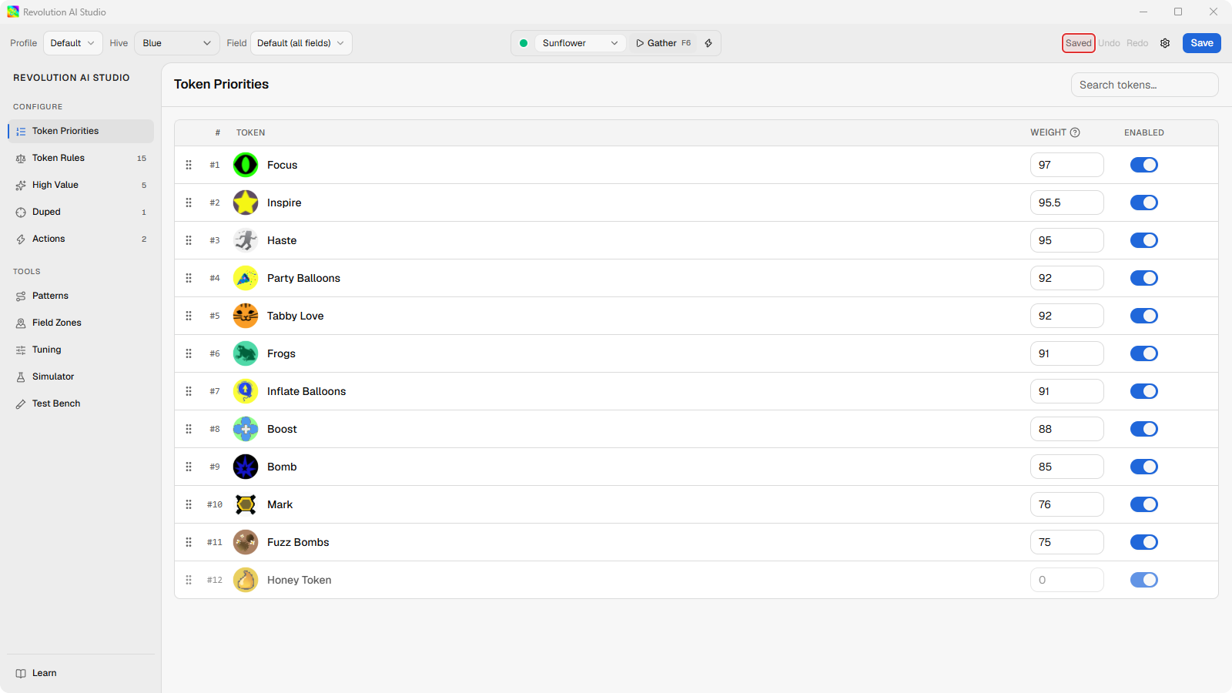
Task: Open the Duped sidebar item
Action: click(x=81, y=212)
